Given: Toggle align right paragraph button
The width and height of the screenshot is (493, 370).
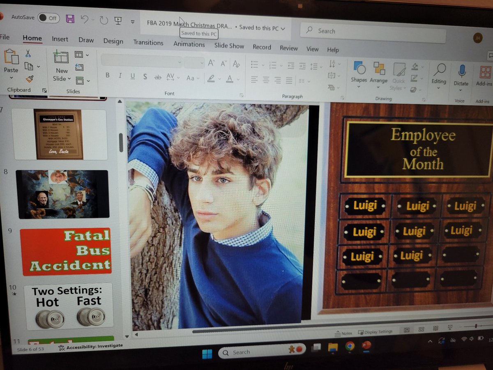Looking at the screenshot, I should click(x=278, y=80).
